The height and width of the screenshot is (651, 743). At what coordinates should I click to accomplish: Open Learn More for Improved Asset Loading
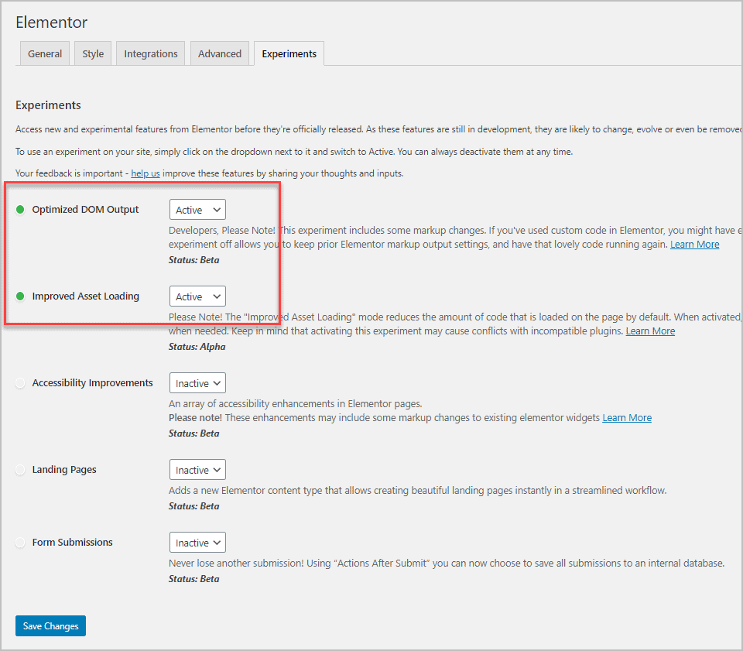650,331
